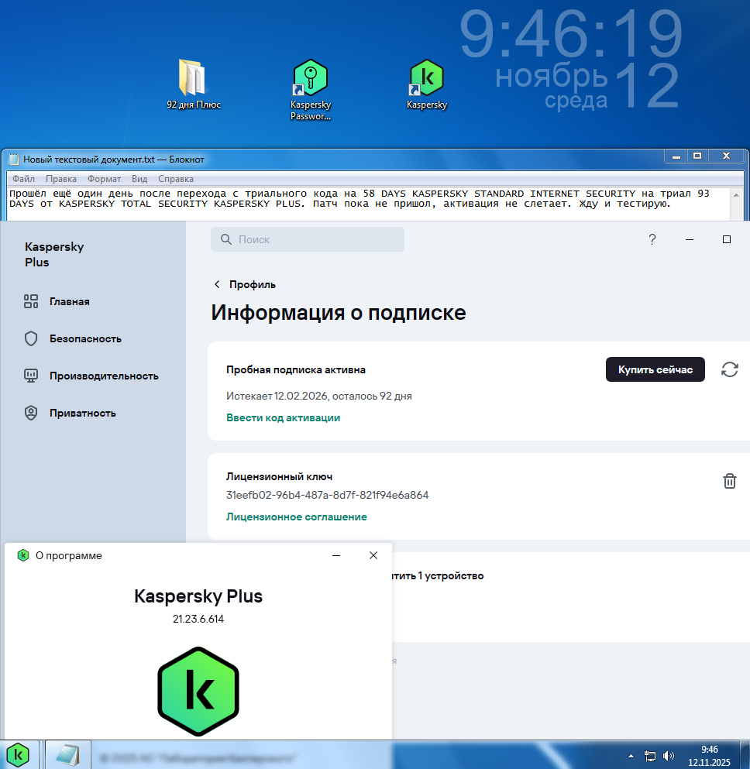The width and height of the screenshot is (750, 769).
Task: Click the license key text 31eefb02-96b4-487a-8d7f-821f94e6a864
Action: [x=327, y=496]
